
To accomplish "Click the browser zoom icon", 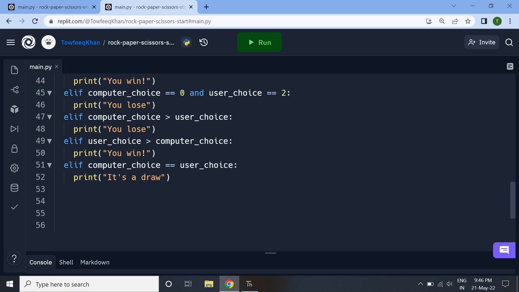I will 442,21.
